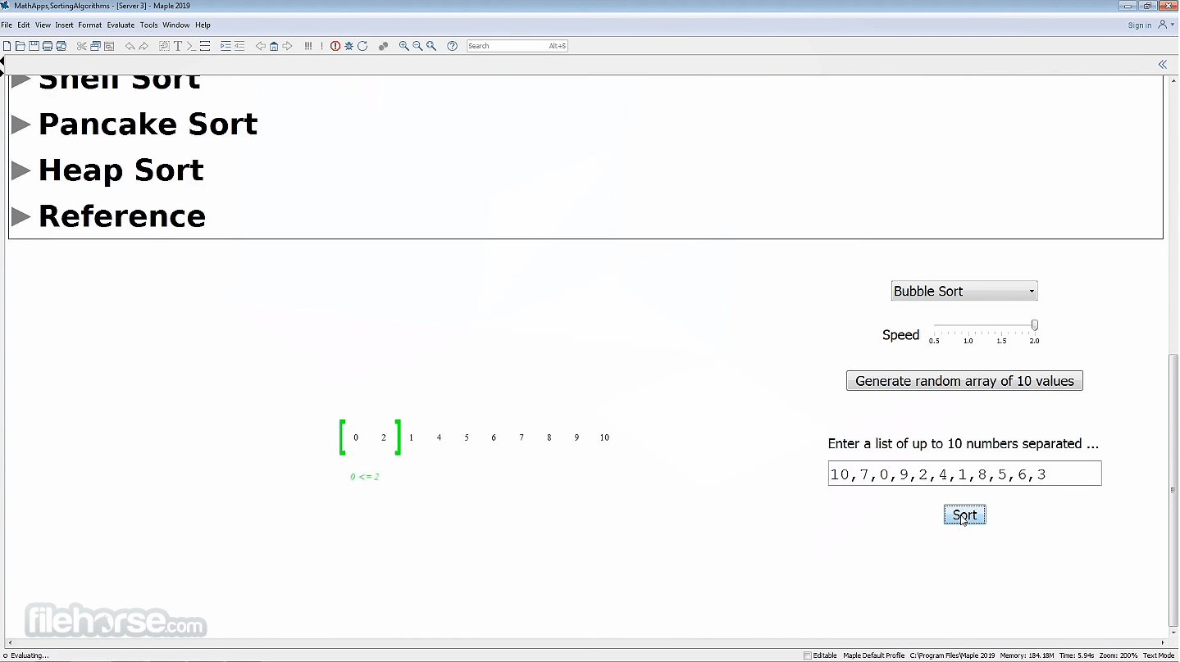Toggle the Editable checkbox in status bar
Viewport: 1180px width, 662px height.
point(808,655)
